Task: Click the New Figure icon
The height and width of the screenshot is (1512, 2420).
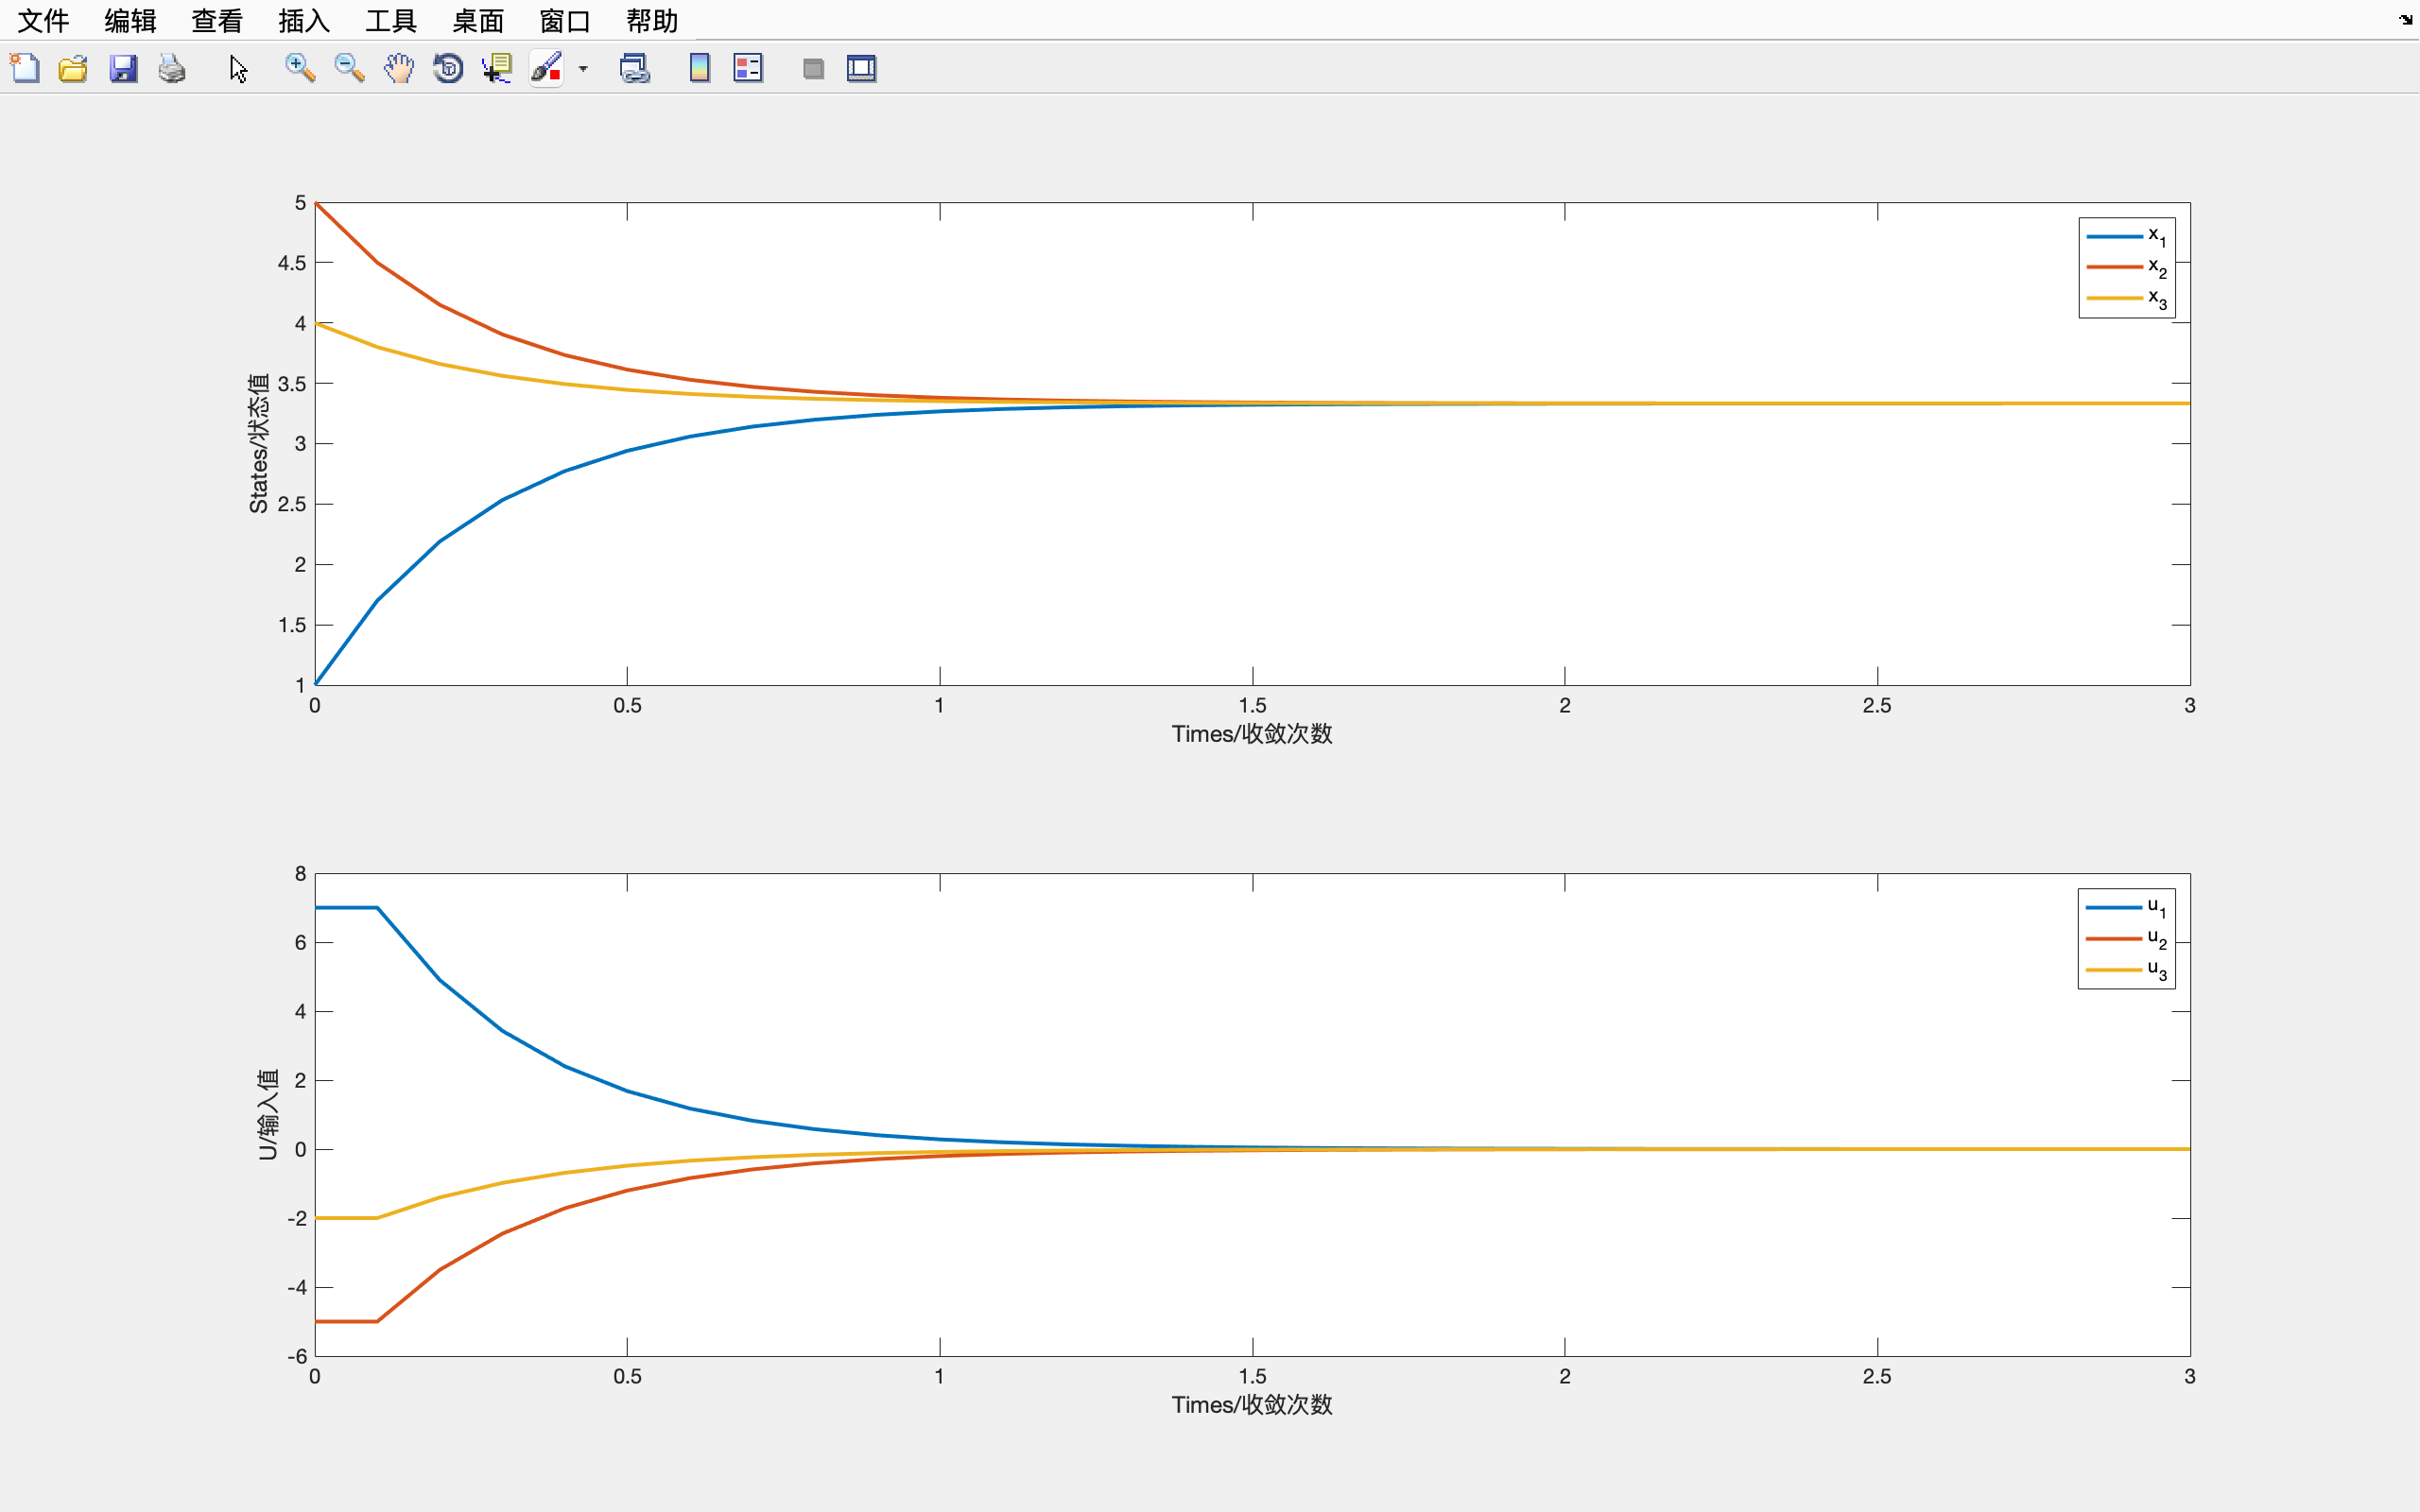Action: (25, 68)
